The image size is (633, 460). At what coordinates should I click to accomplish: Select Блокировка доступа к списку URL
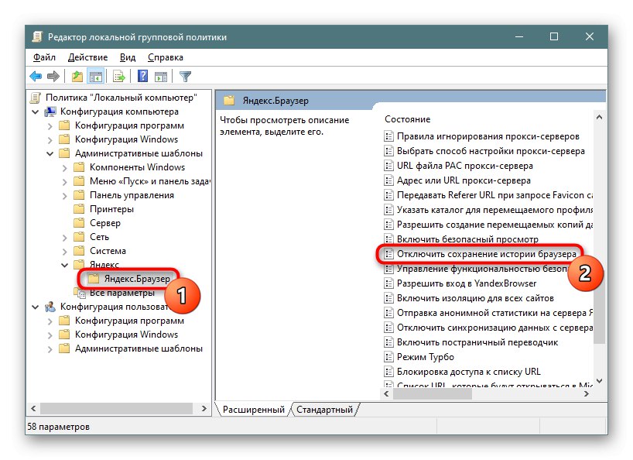pyautogui.click(x=469, y=372)
